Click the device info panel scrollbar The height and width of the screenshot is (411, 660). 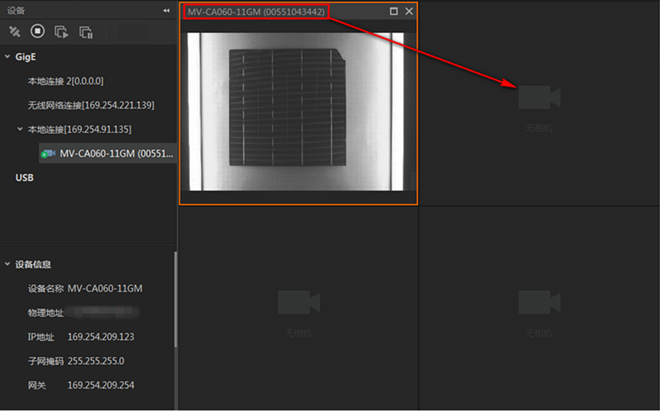point(175,299)
